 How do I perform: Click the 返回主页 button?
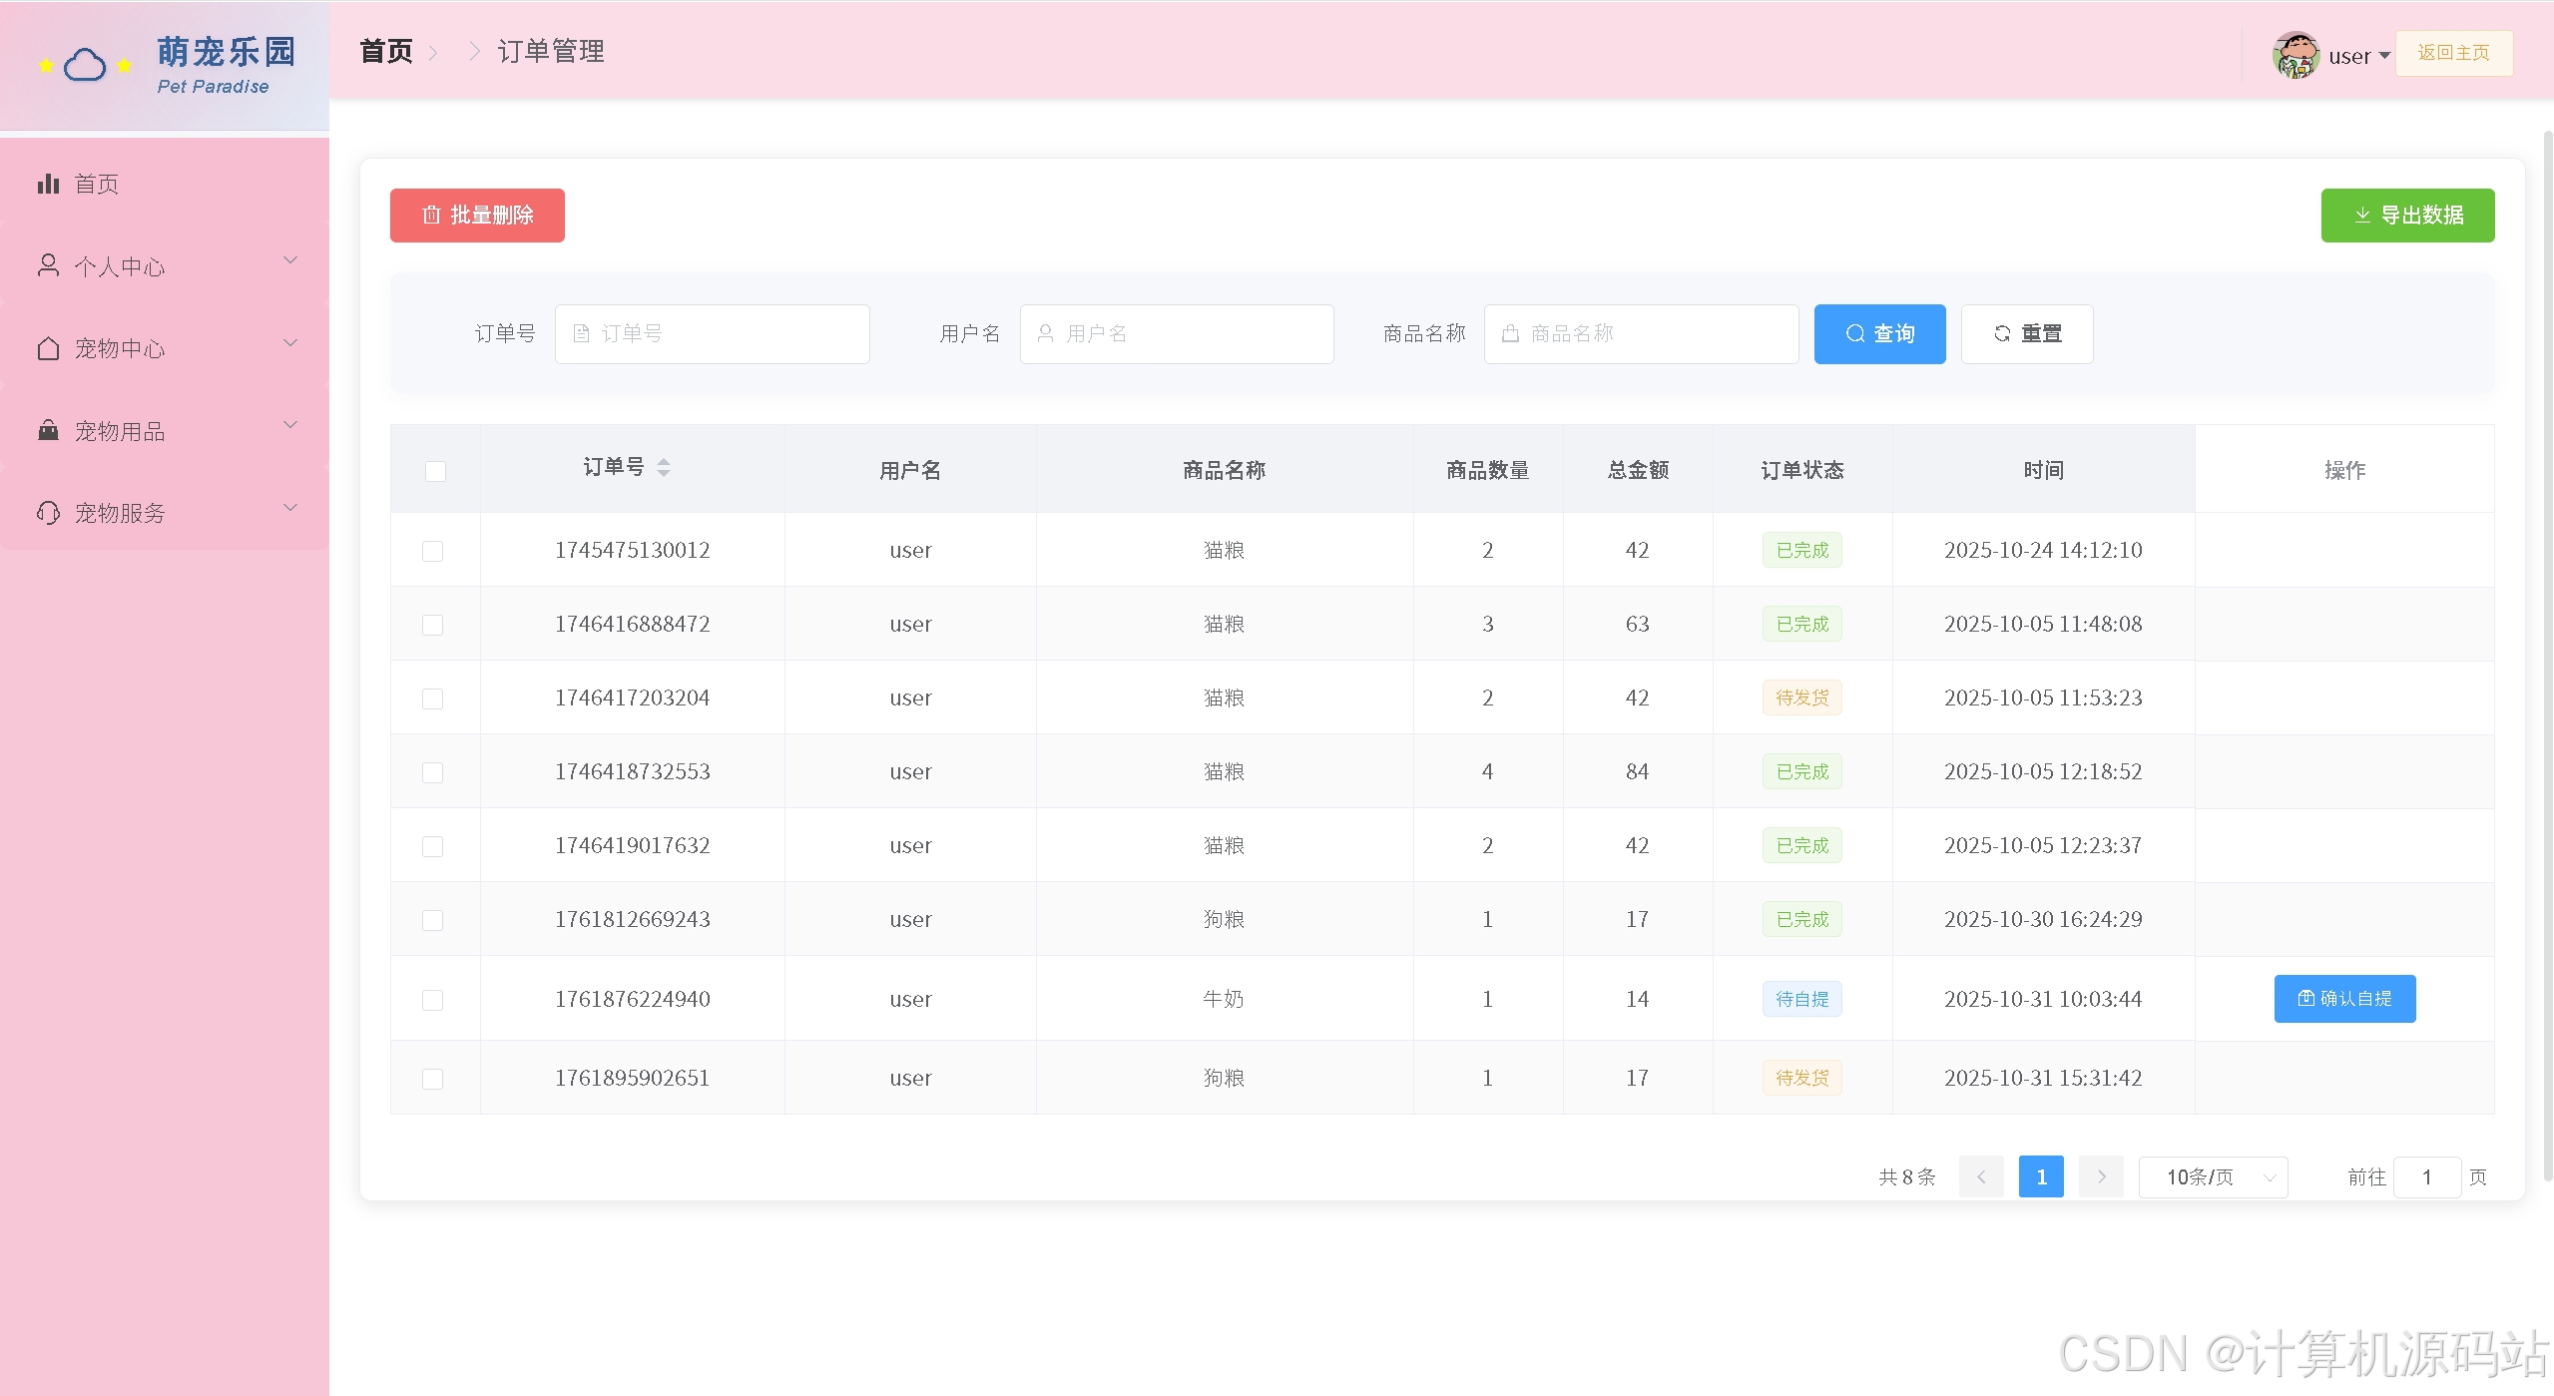tap(2454, 53)
